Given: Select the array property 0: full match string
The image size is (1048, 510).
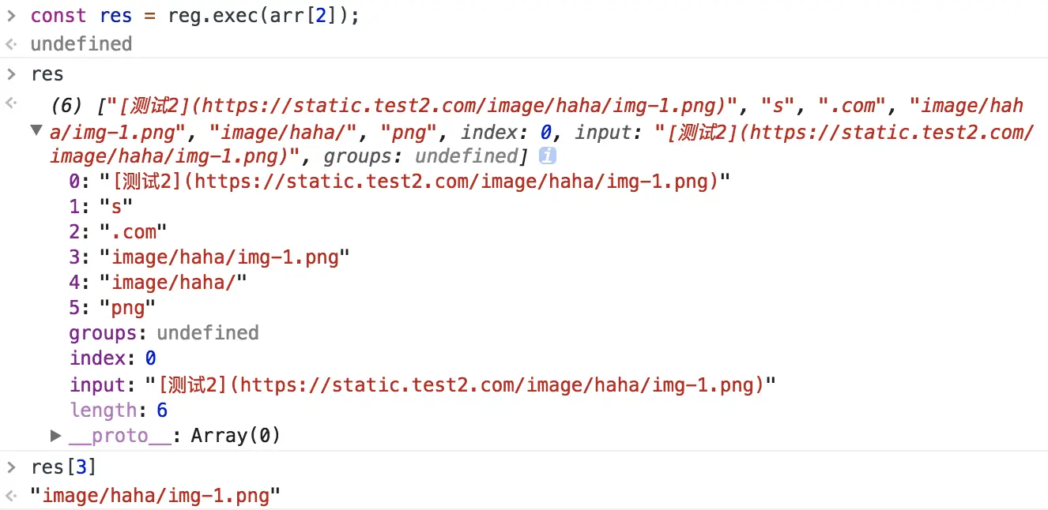Looking at the screenshot, I should point(399,182).
